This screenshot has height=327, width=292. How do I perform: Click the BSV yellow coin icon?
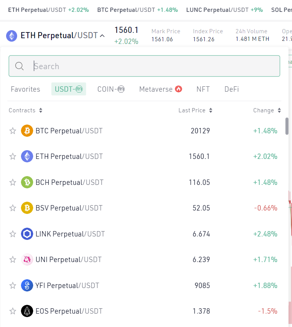coord(27,208)
